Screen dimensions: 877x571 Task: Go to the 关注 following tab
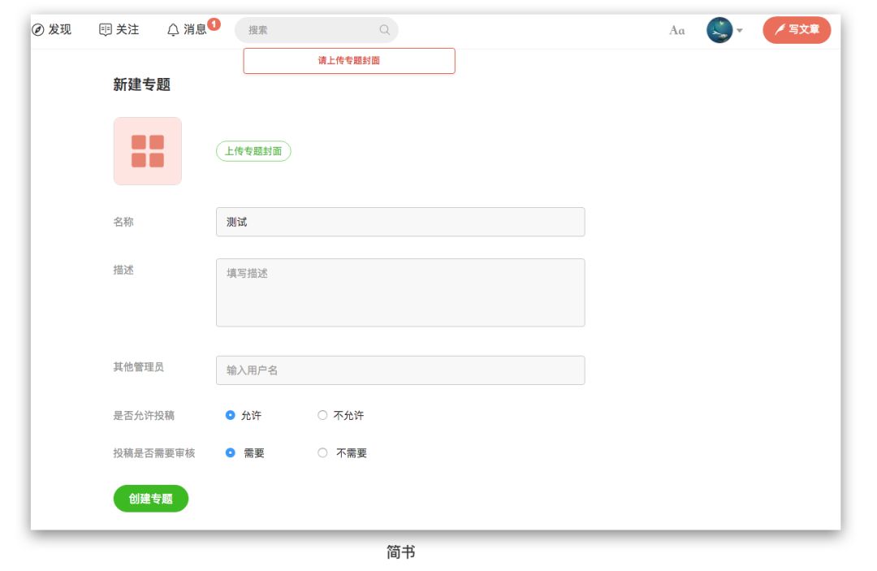coord(119,29)
